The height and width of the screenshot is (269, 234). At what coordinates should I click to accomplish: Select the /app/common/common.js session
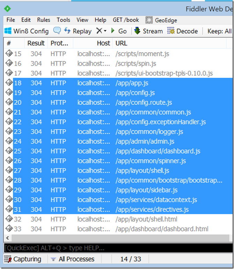pos(118,112)
